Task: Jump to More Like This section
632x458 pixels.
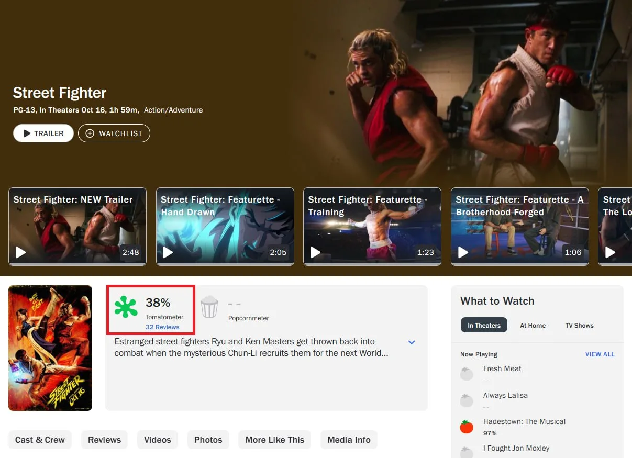Action: (275, 440)
